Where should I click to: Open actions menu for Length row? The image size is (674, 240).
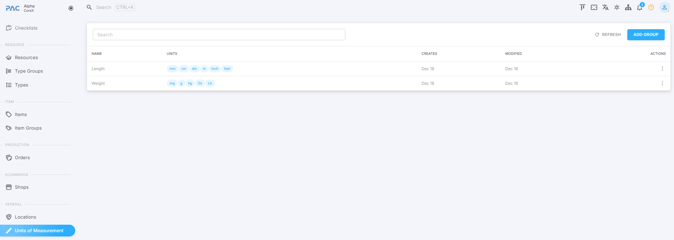[662, 69]
